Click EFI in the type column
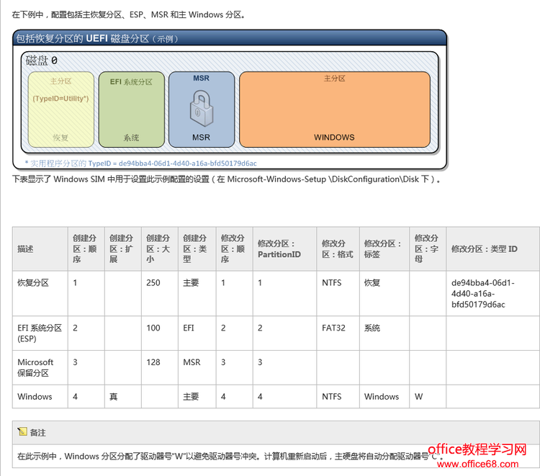Screen dimensions: 540x476 (189, 328)
